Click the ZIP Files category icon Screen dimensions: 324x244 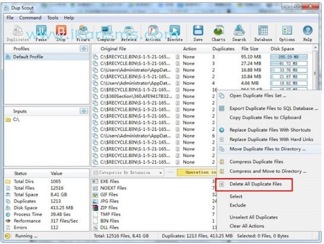click(95, 208)
